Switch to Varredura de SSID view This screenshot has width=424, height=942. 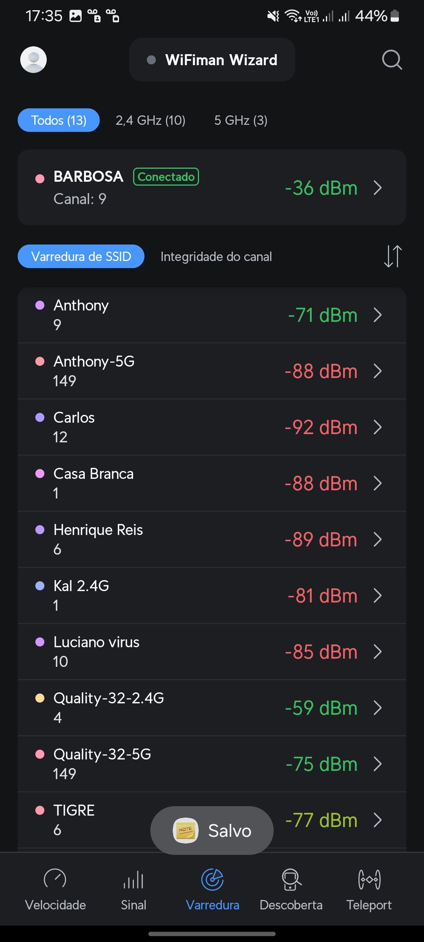pos(81,256)
